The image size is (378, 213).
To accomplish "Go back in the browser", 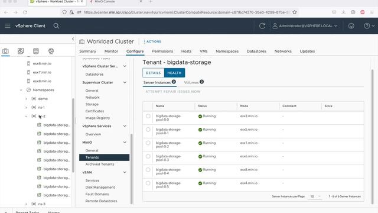I will 6,12.
